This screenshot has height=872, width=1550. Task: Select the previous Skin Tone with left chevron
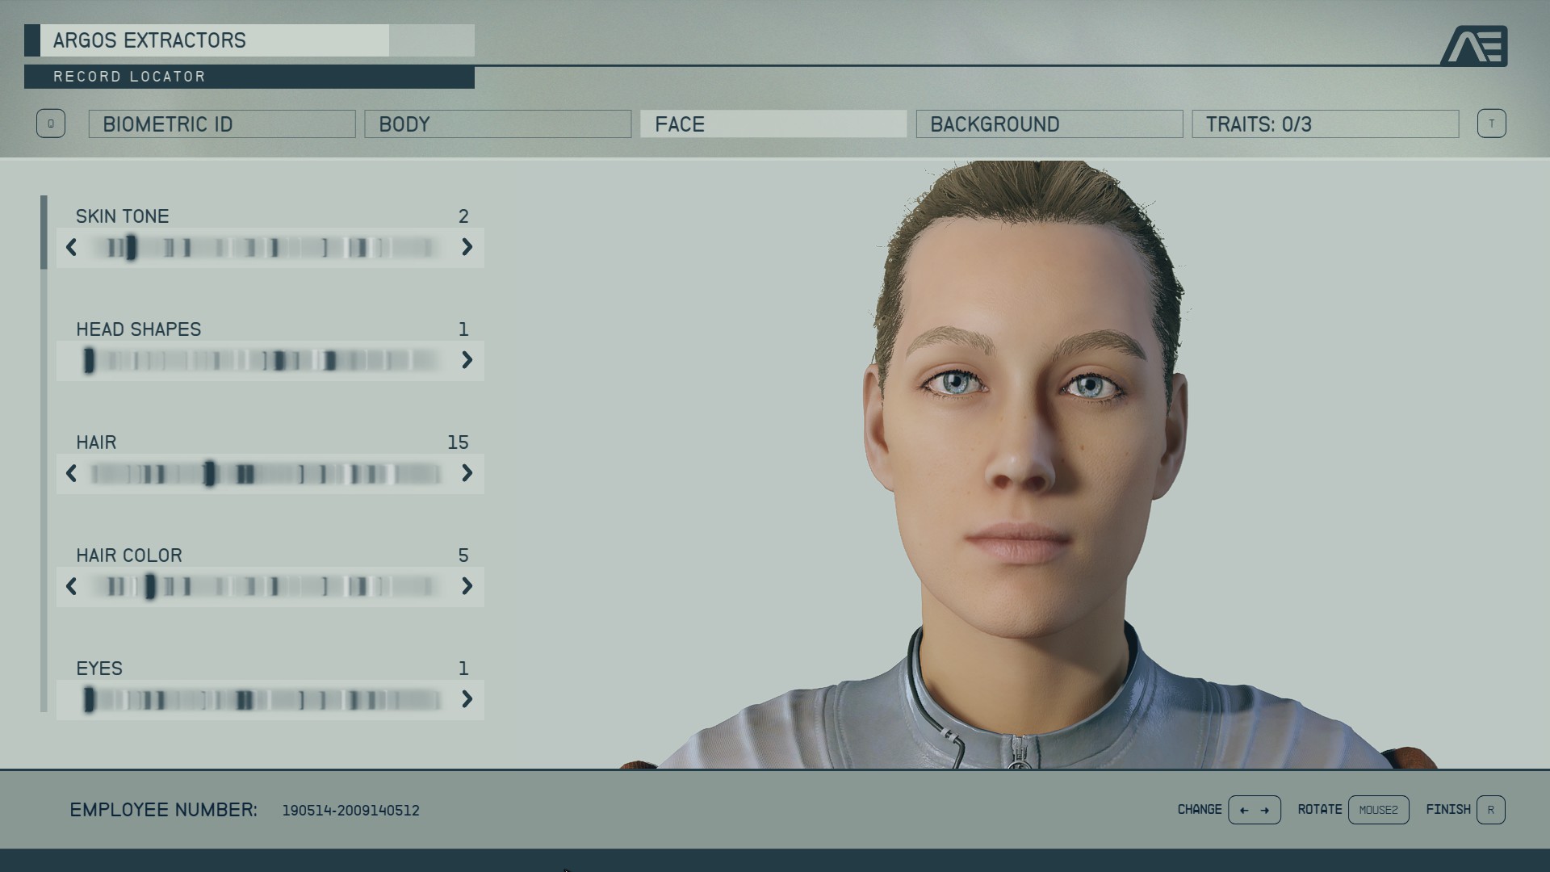71,248
